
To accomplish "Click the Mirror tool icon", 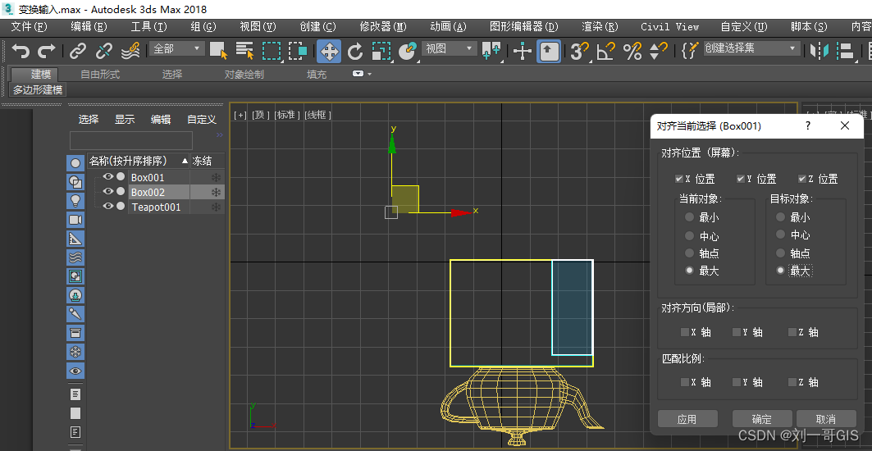I will pos(819,51).
